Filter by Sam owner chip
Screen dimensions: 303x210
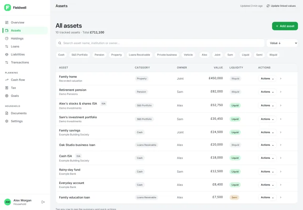point(230,55)
